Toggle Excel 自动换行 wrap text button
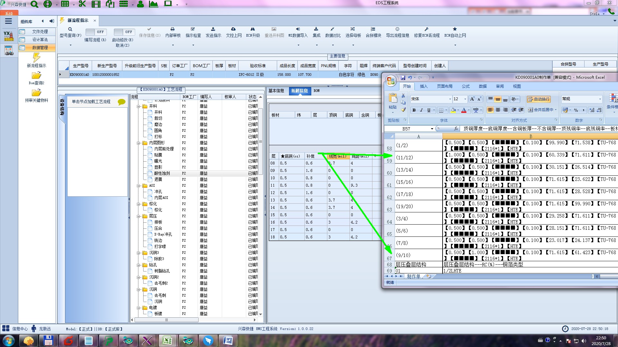Viewport: 618px width, 347px height. [x=538, y=99]
